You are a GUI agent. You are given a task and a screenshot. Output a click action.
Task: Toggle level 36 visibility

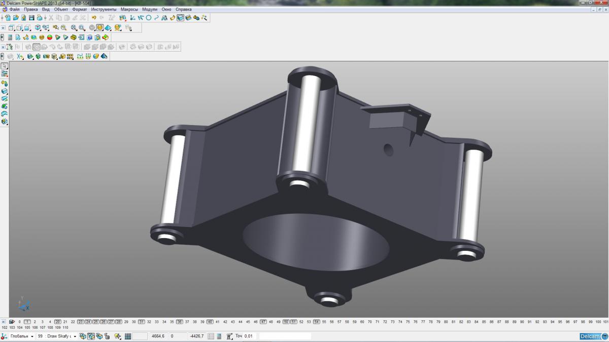coord(180,322)
